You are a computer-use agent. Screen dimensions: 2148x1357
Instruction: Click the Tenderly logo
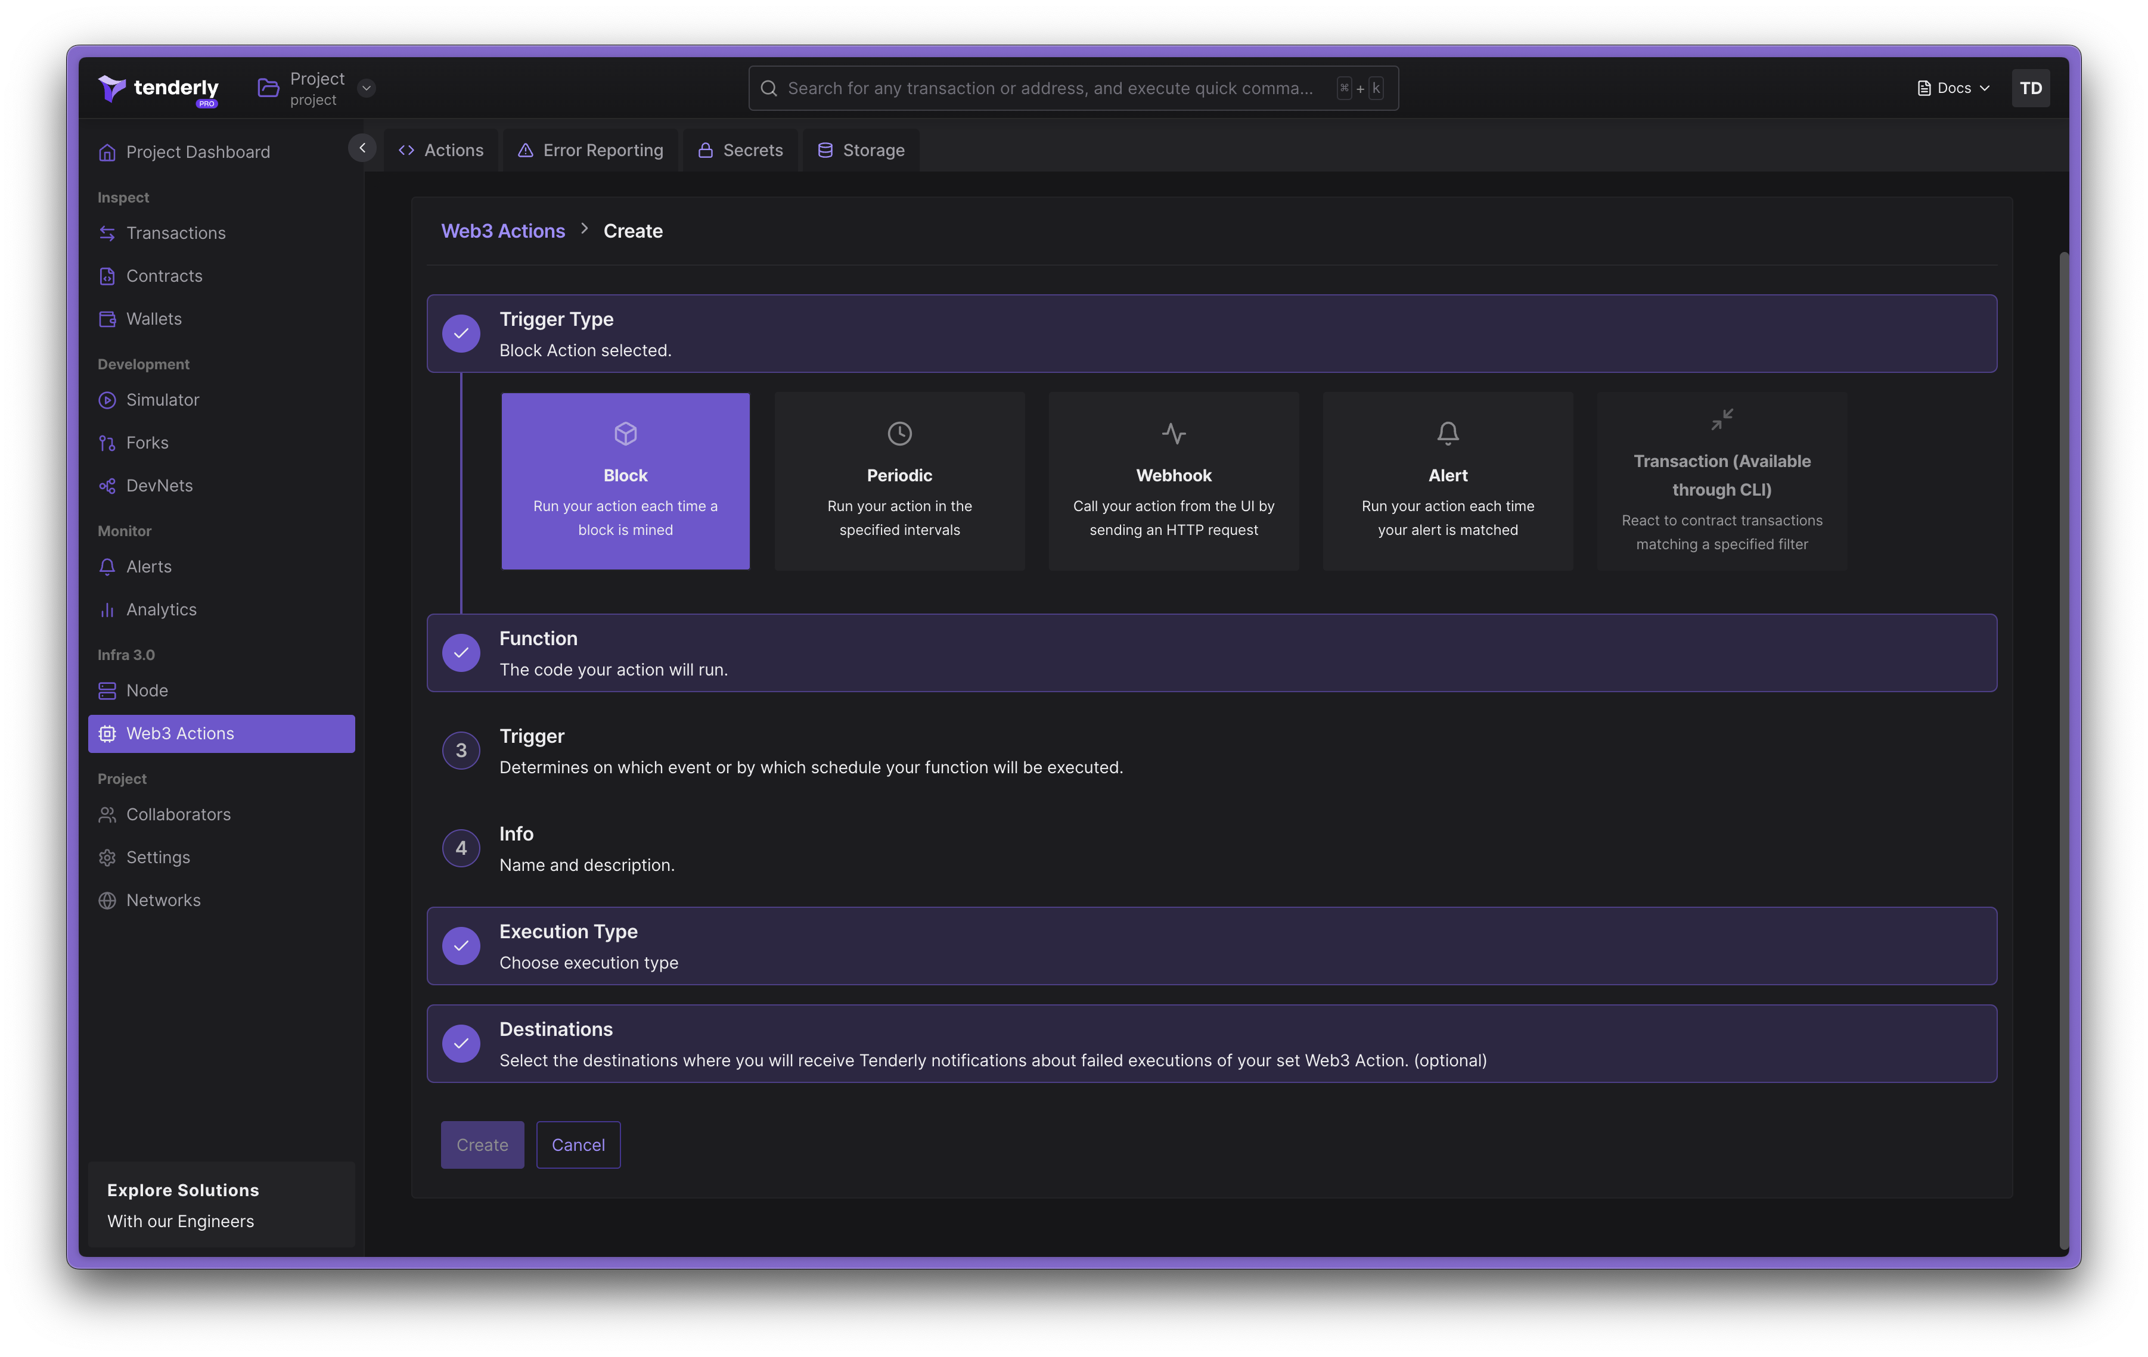pos(158,89)
